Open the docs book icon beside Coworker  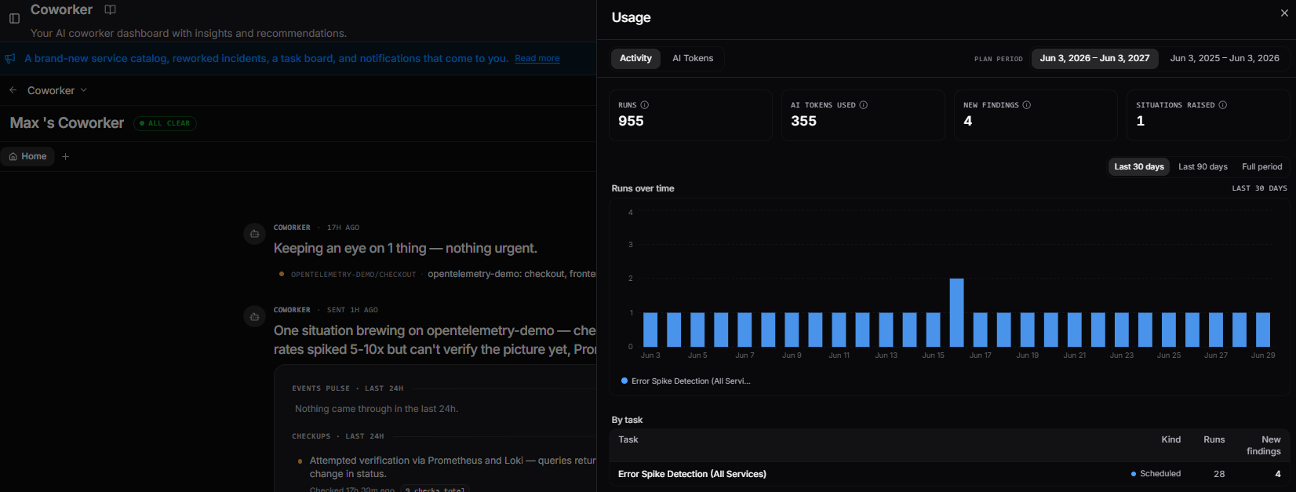click(111, 9)
